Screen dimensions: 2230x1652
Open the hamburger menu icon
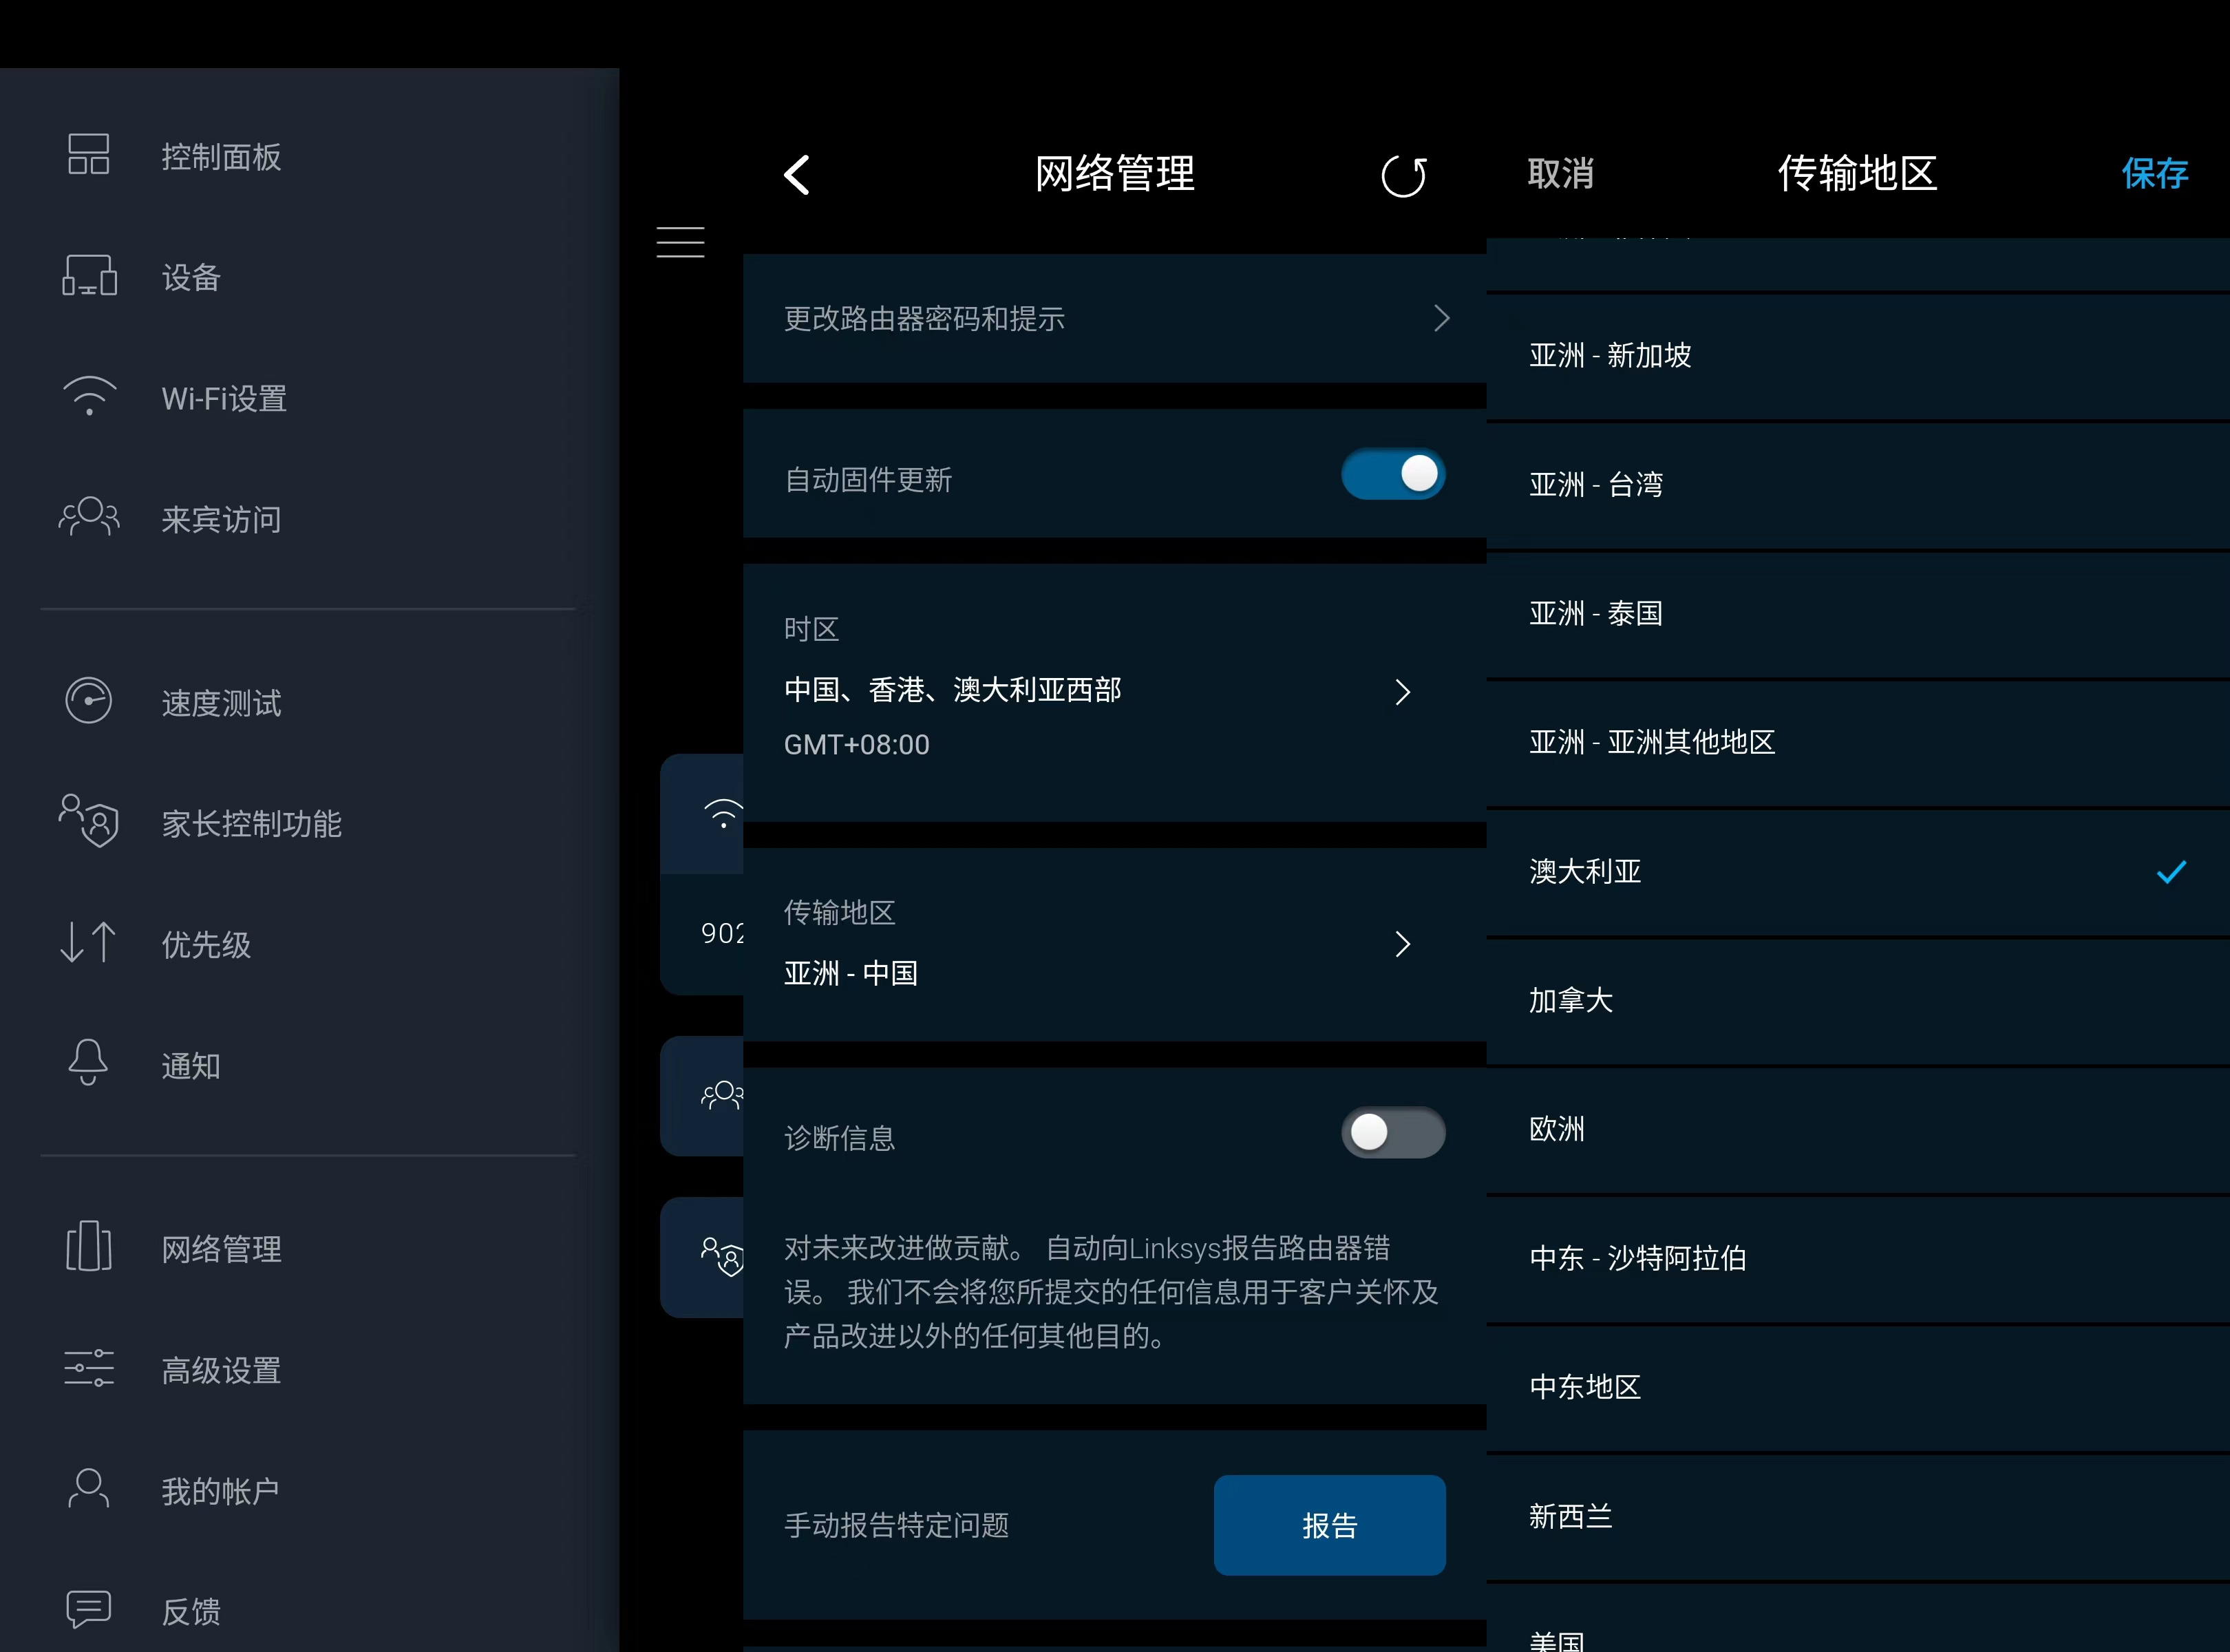click(680, 242)
